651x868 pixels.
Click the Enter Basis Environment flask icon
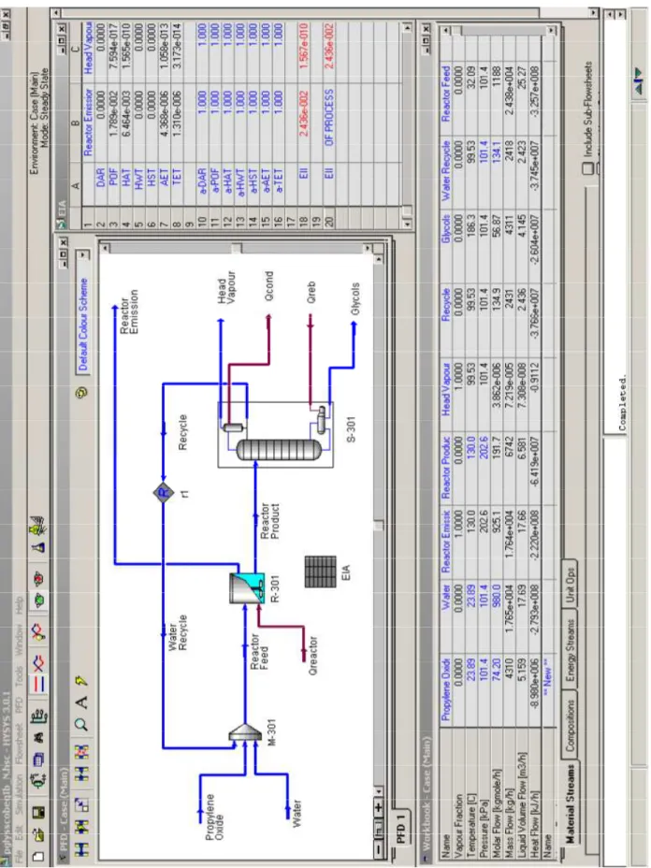click(38, 547)
